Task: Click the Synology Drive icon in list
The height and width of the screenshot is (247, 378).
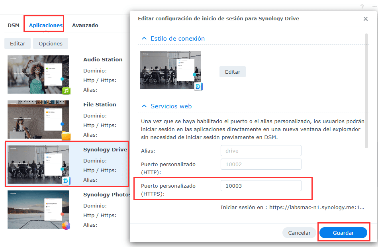Action: pyautogui.click(x=66, y=181)
